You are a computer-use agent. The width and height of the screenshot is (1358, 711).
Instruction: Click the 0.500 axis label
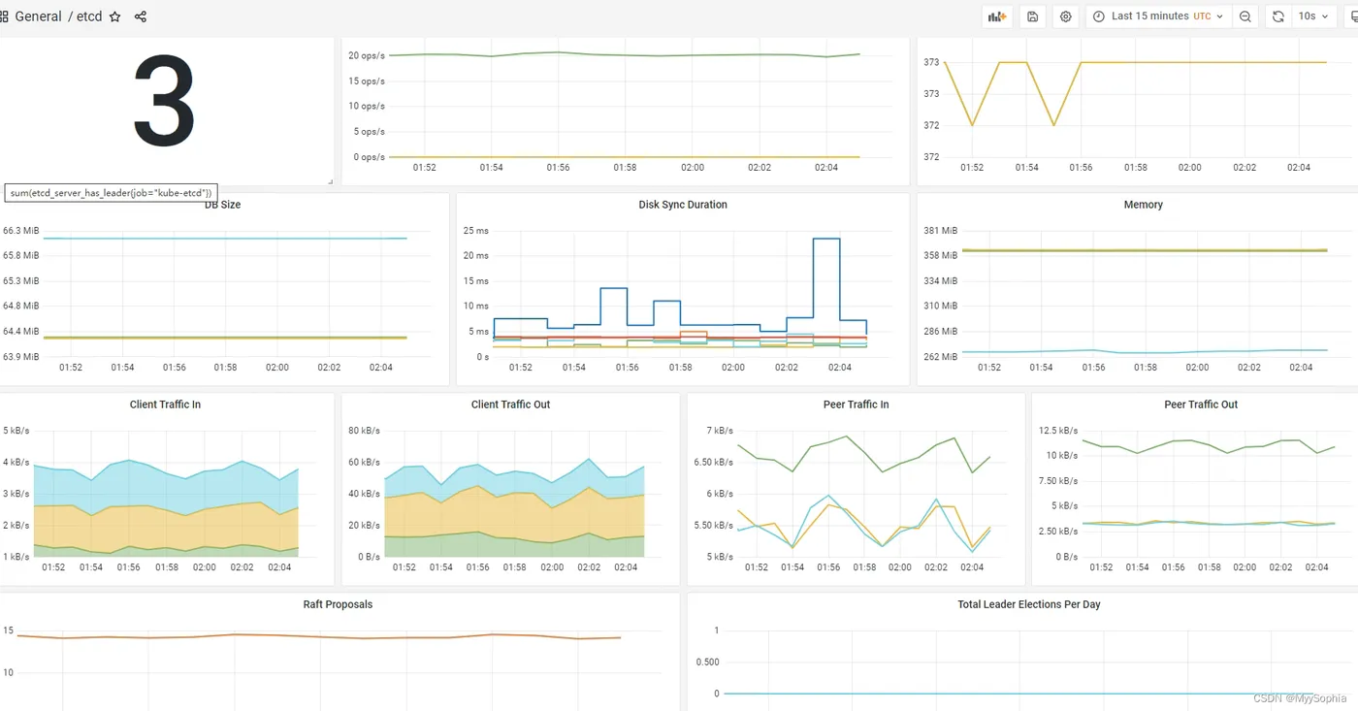click(709, 663)
